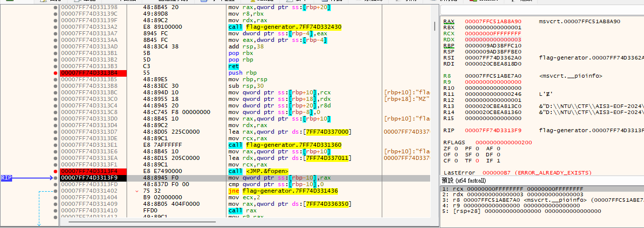Screen dimensions: 644x228
Task: Select the RCX register value 00000000FFFFFFFF
Action: (493, 33)
